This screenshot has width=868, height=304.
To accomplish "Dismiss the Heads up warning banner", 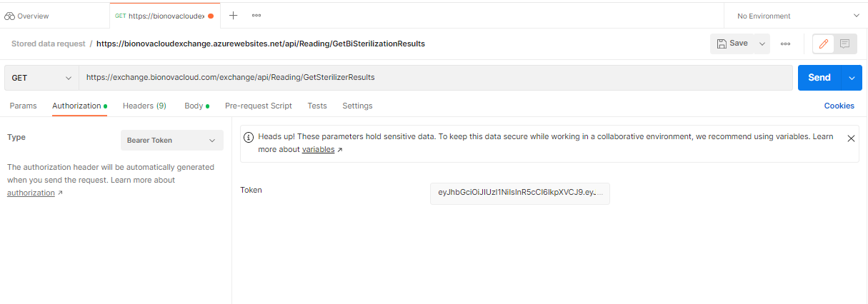I will click(851, 138).
